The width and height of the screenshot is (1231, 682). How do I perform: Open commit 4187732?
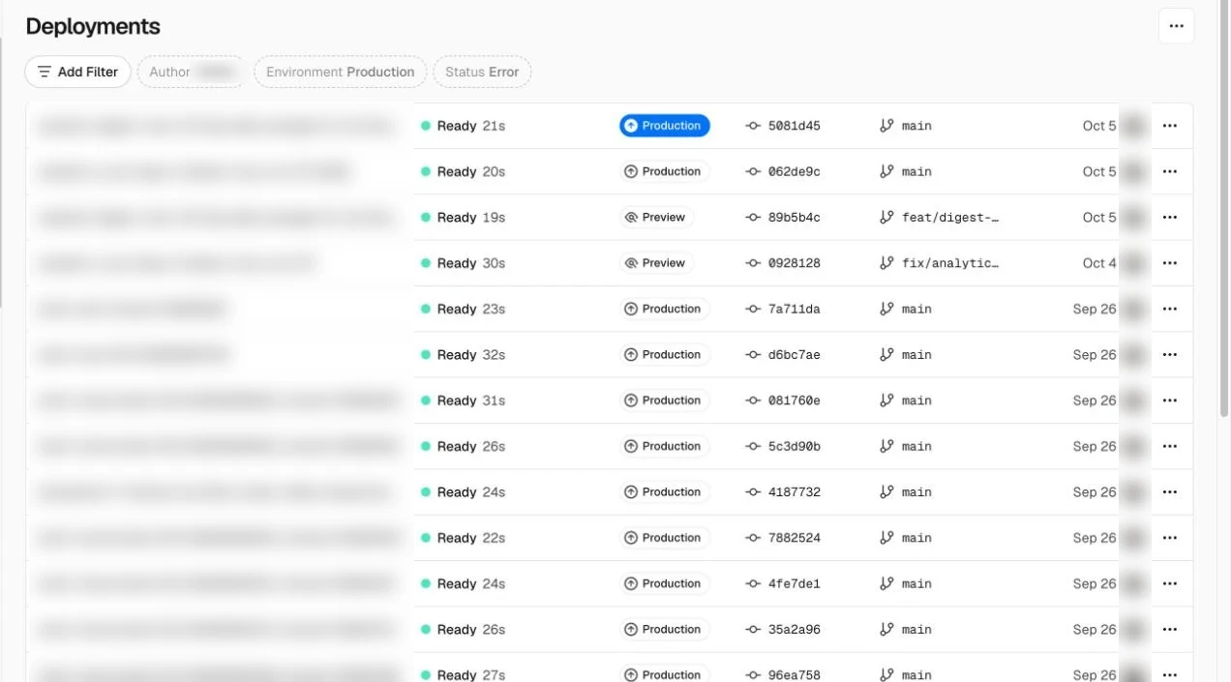[794, 492]
